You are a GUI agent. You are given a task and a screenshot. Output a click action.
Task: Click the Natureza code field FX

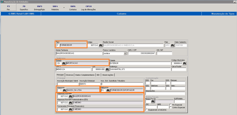[103, 90]
